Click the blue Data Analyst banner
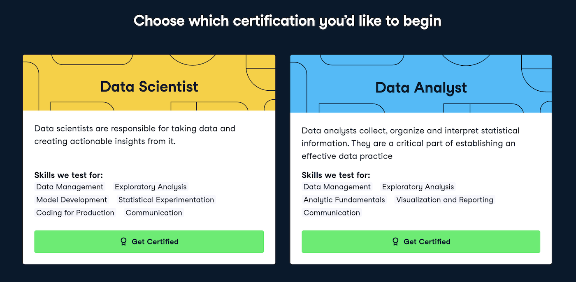This screenshot has height=282, width=576. pos(421,84)
